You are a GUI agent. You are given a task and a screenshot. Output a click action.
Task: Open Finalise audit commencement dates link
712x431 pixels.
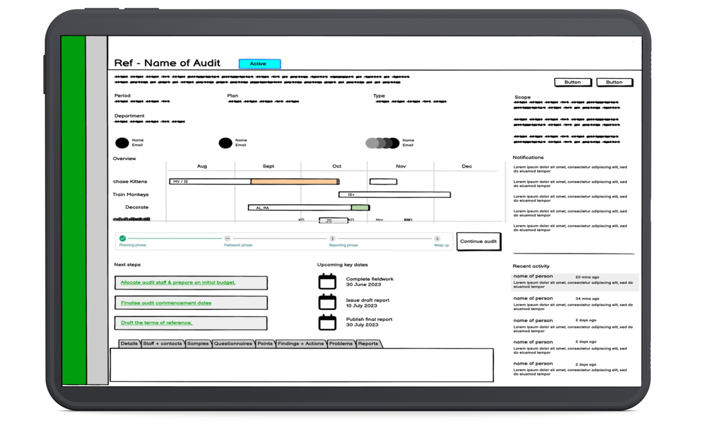[x=166, y=303]
